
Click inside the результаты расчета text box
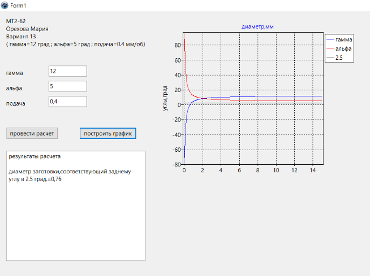(x=76, y=205)
